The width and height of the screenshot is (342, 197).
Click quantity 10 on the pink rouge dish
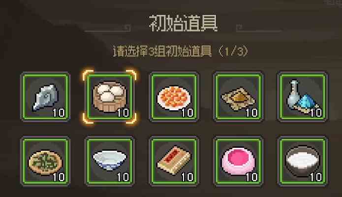pyautogui.click(x=252, y=177)
